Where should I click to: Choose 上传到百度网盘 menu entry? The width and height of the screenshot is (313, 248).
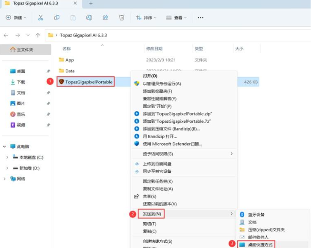coord(157,164)
